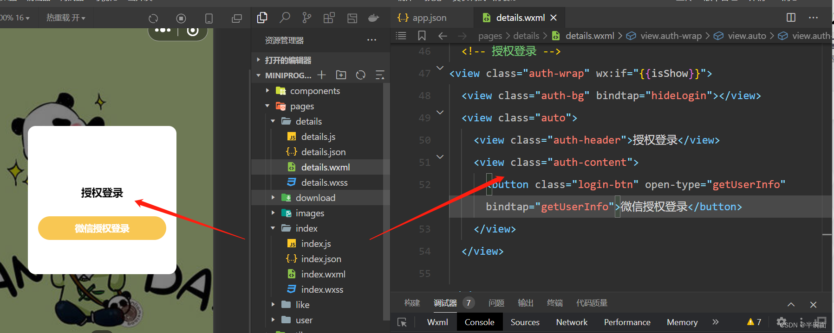Open the Explorer files icon

pos(262,18)
